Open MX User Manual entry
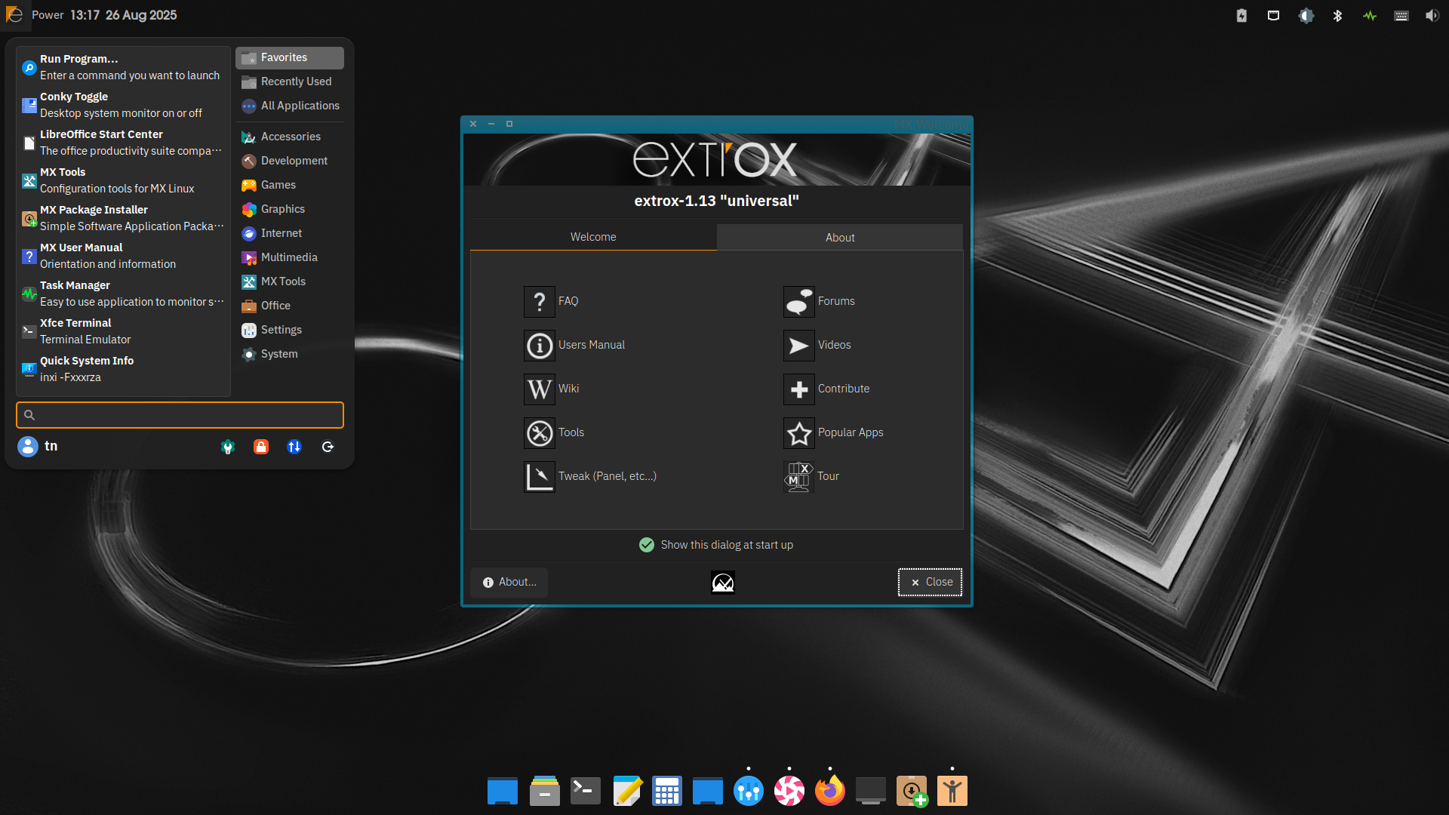The image size is (1449, 815). (x=123, y=256)
